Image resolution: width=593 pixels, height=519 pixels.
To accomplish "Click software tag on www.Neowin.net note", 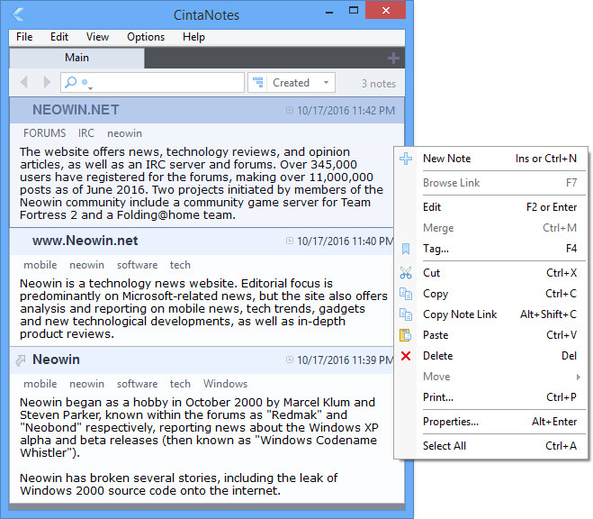I will [137, 265].
